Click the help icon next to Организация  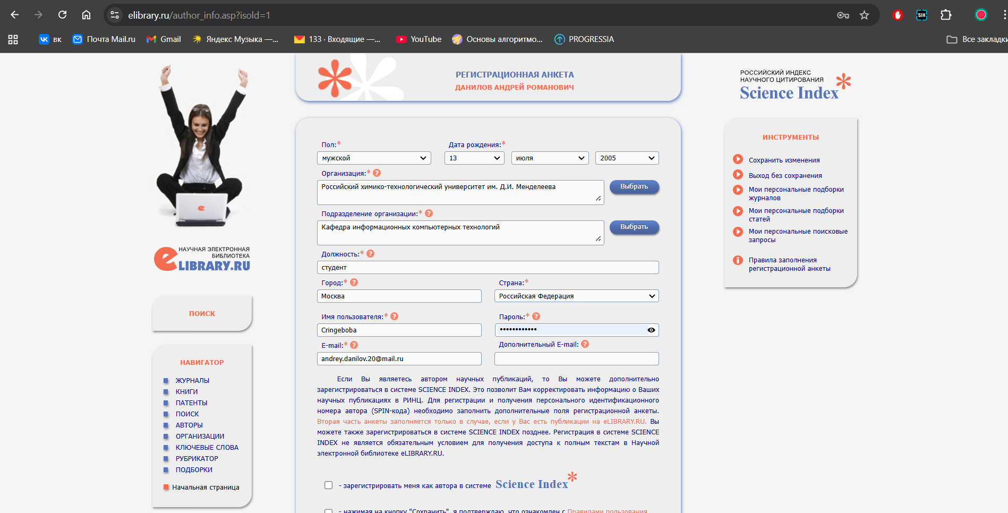377,173
